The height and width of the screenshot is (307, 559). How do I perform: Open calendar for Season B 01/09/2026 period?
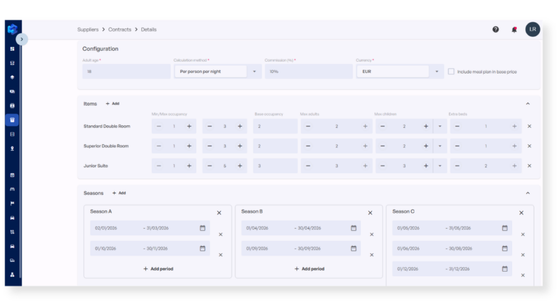pyautogui.click(x=354, y=248)
